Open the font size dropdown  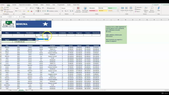pos(29,8)
